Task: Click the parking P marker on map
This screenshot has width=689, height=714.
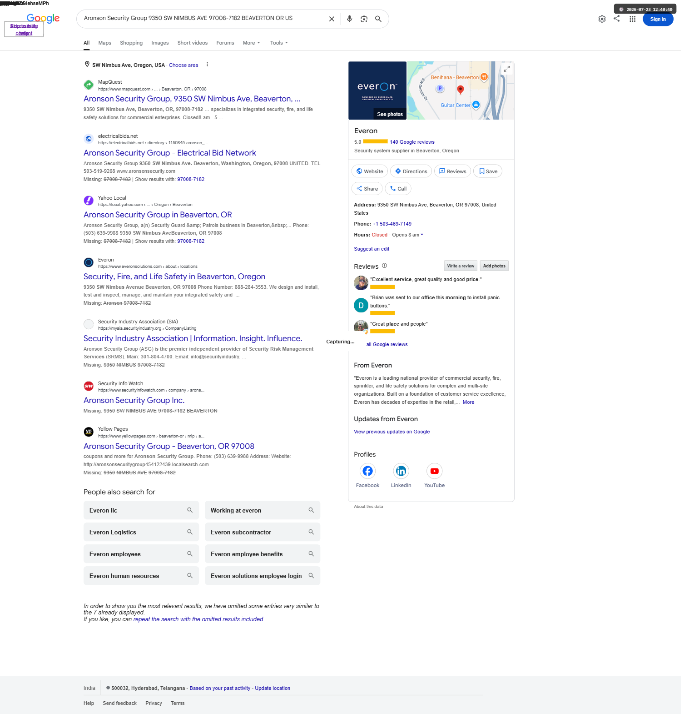Action: [440, 89]
